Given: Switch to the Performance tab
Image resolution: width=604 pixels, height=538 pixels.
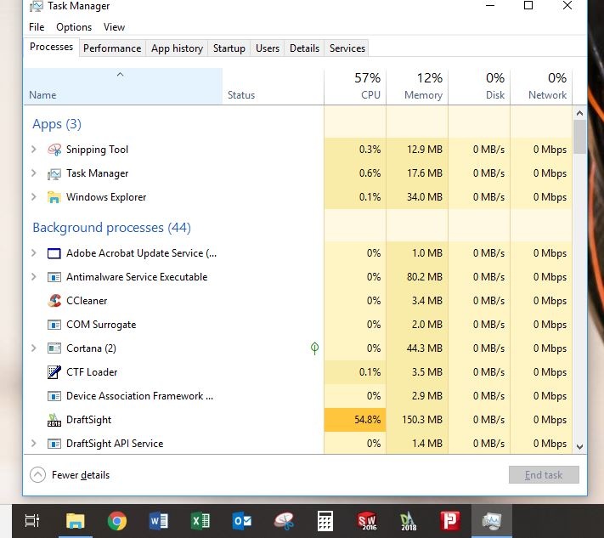Looking at the screenshot, I should 112,48.
